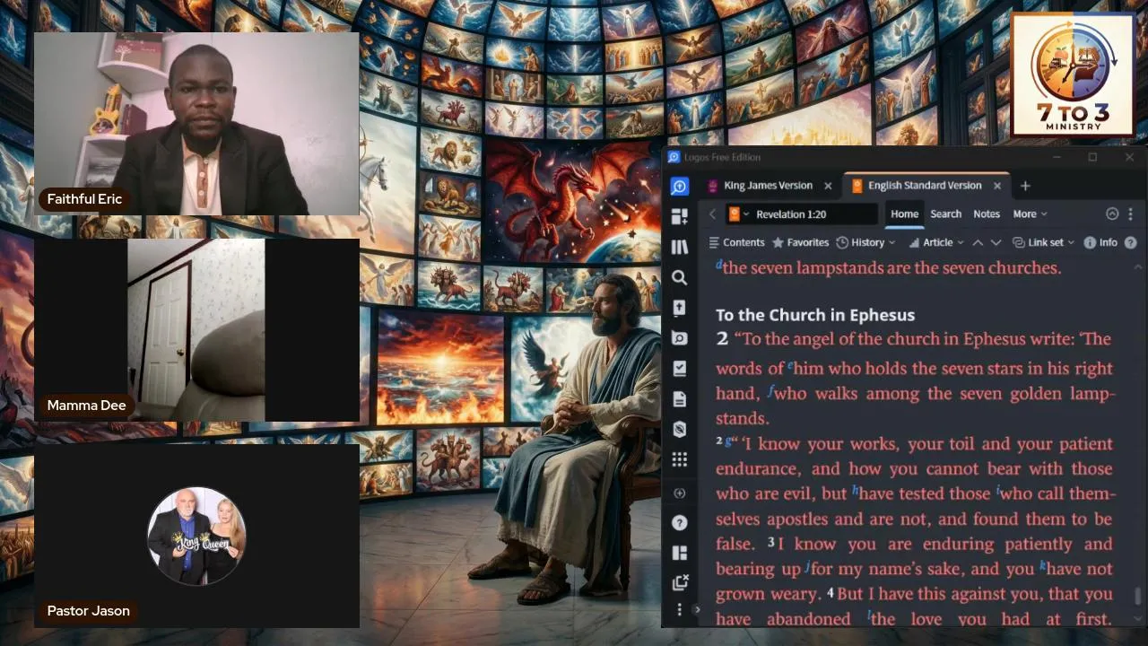
Task: Open the Layouts icon near sidebar bottom
Action: click(680, 553)
